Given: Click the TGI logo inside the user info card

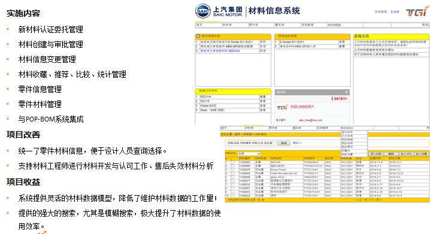Looking at the screenshot, I should 282,107.
